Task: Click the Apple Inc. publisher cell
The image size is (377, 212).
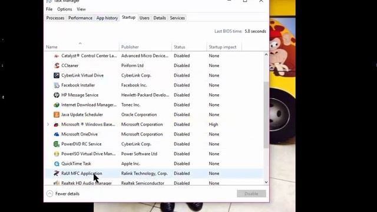Action: (131, 164)
